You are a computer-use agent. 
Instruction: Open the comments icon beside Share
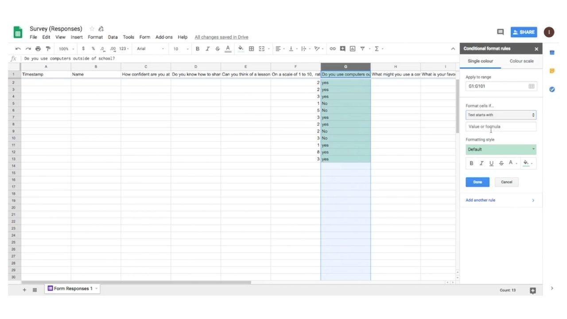click(500, 32)
